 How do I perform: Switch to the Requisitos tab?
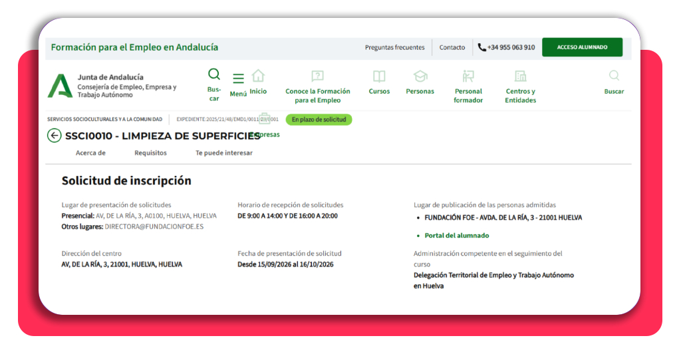pyautogui.click(x=150, y=153)
